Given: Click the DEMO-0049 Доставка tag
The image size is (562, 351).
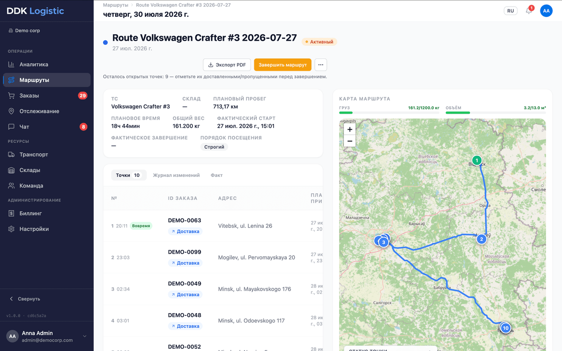Looking at the screenshot, I should point(185,294).
